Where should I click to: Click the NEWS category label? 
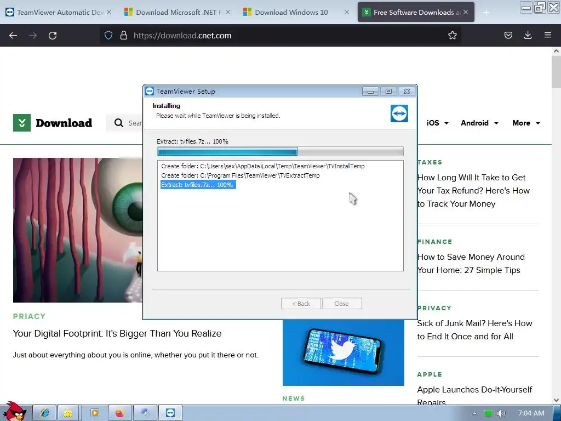pyautogui.click(x=294, y=399)
